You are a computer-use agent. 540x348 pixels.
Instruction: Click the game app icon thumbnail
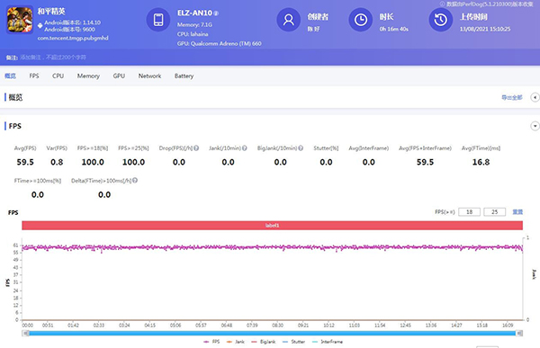click(20, 20)
